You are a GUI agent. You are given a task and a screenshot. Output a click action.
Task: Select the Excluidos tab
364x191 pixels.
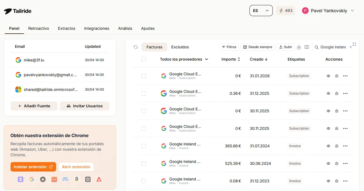click(180, 47)
